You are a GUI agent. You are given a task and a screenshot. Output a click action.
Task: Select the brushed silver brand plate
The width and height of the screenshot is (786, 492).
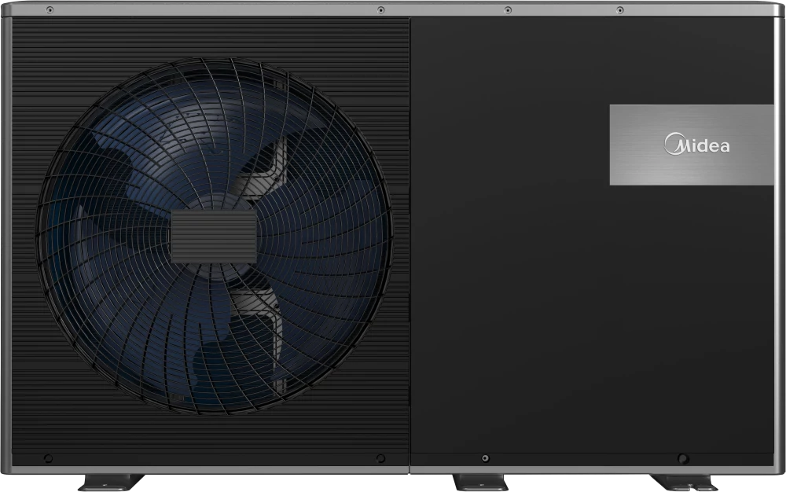point(692,145)
